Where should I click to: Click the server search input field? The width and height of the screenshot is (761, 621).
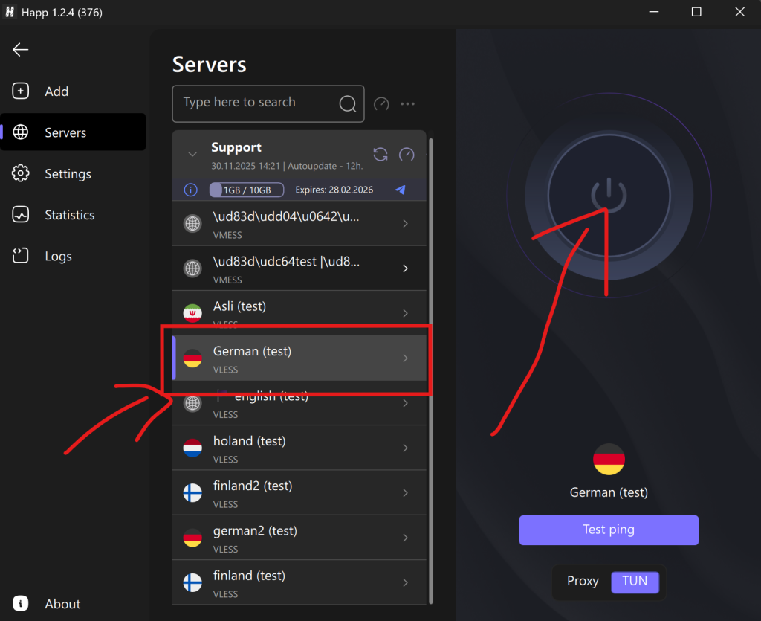pyautogui.click(x=256, y=103)
